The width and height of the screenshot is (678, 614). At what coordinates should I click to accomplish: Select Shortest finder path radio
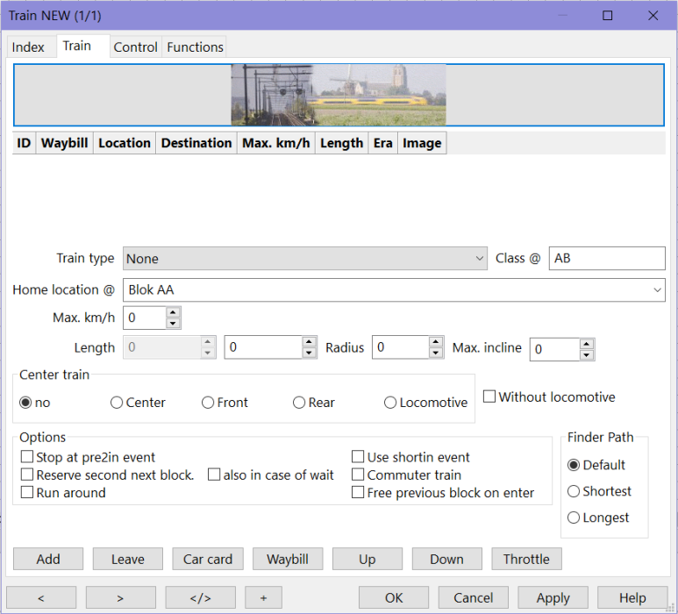click(575, 491)
